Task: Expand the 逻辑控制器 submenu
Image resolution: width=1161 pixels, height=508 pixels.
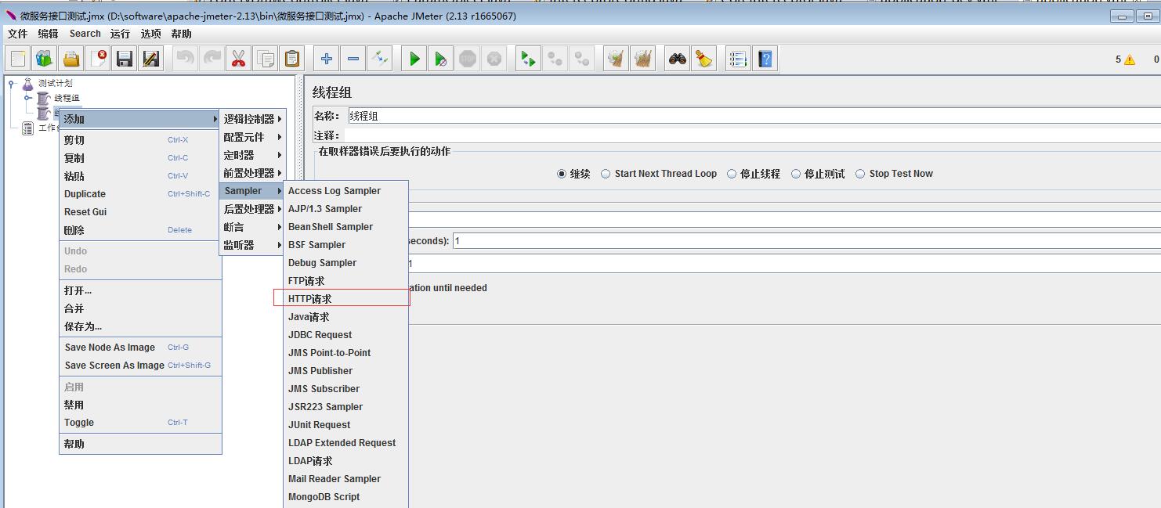Action: pos(252,119)
